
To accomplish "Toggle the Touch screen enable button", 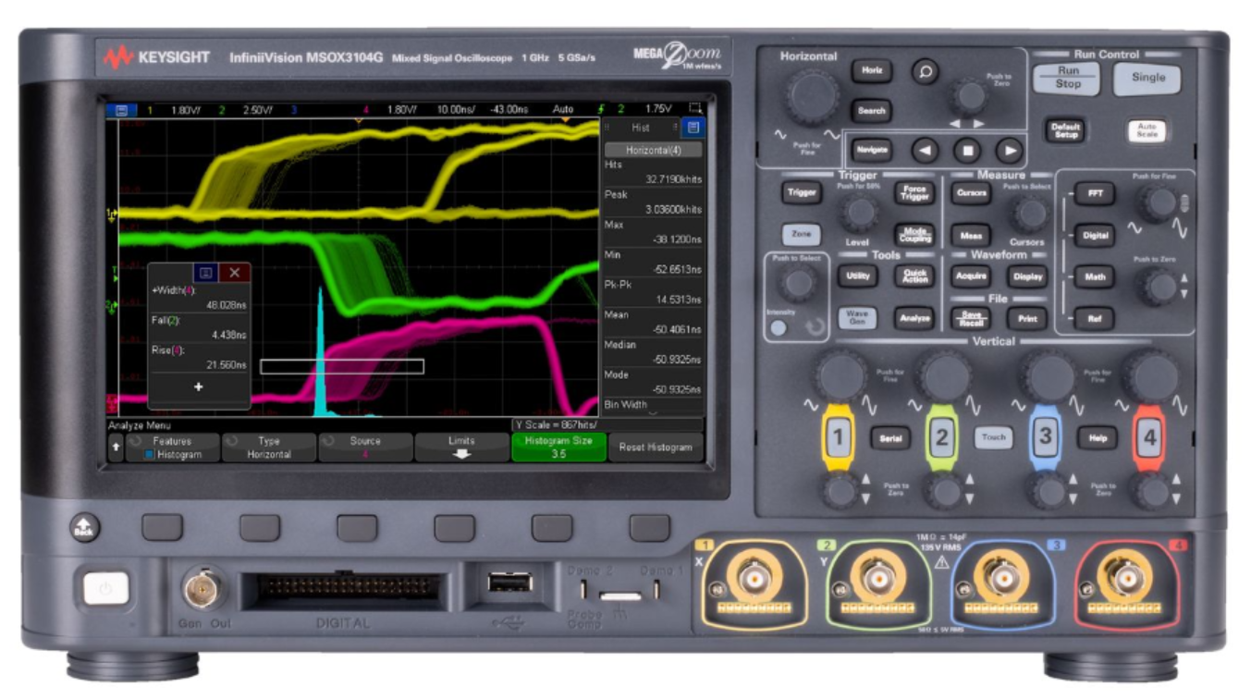I will tap(993, 437).
